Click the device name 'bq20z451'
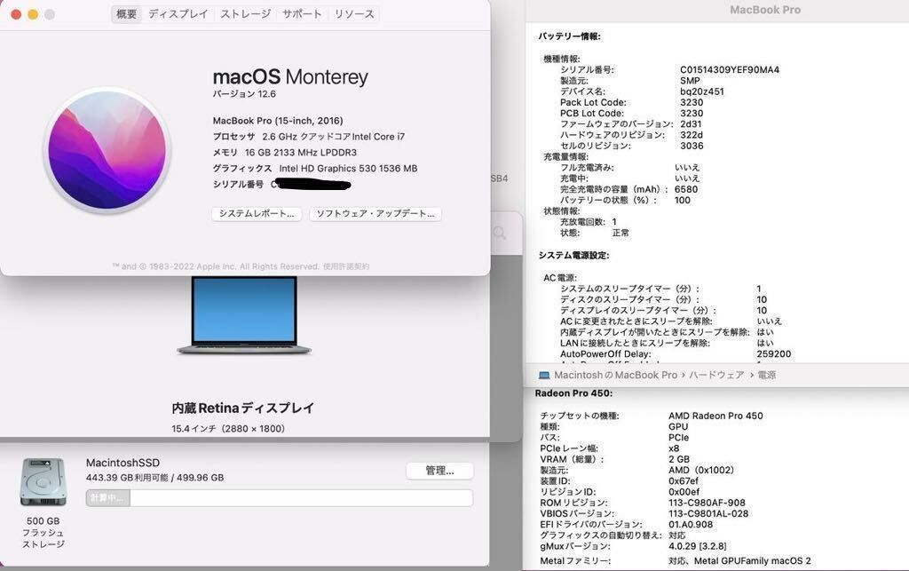This screenshot has height=571, width=909. (702, 91)
